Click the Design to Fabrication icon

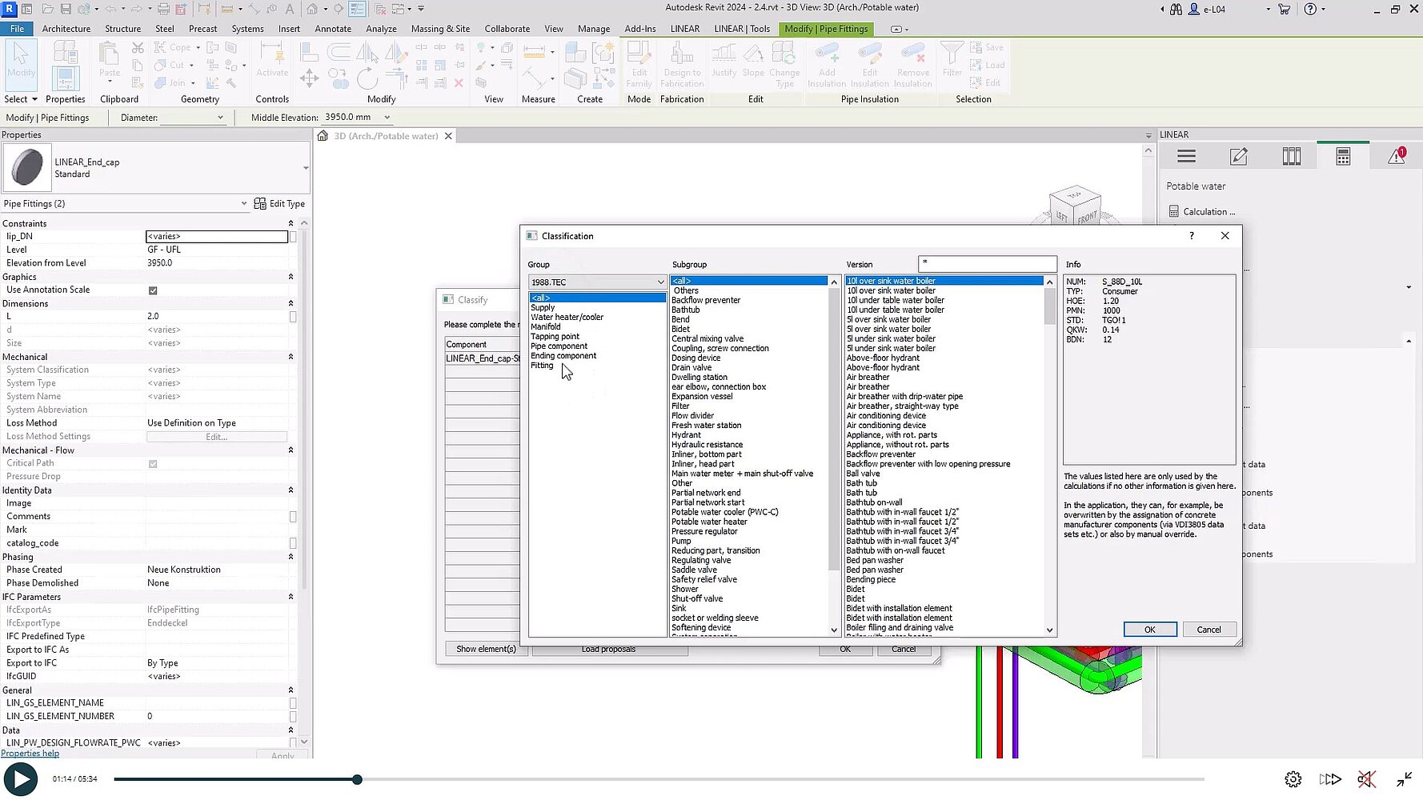click(x=682, y=64)
